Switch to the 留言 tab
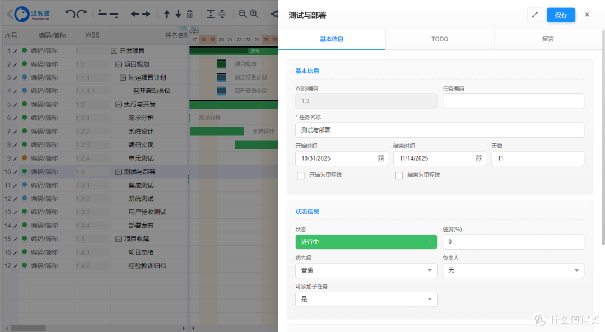605x332 pixels. (x=548, y=39)
